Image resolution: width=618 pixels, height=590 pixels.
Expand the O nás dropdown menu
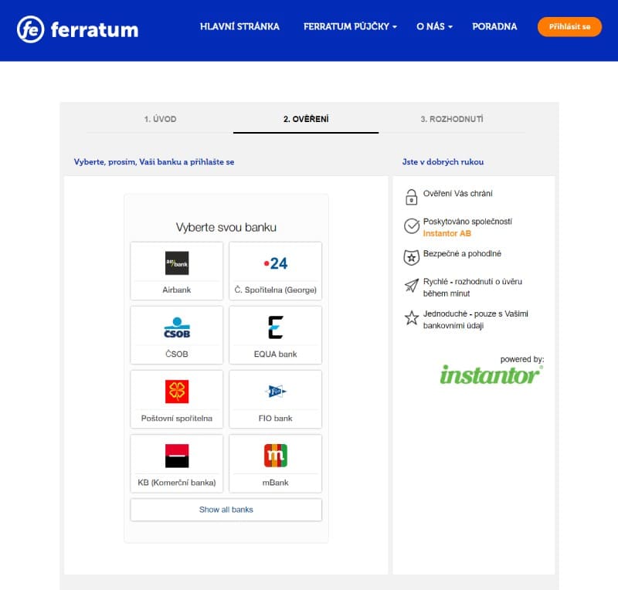(x=434, y=26)
